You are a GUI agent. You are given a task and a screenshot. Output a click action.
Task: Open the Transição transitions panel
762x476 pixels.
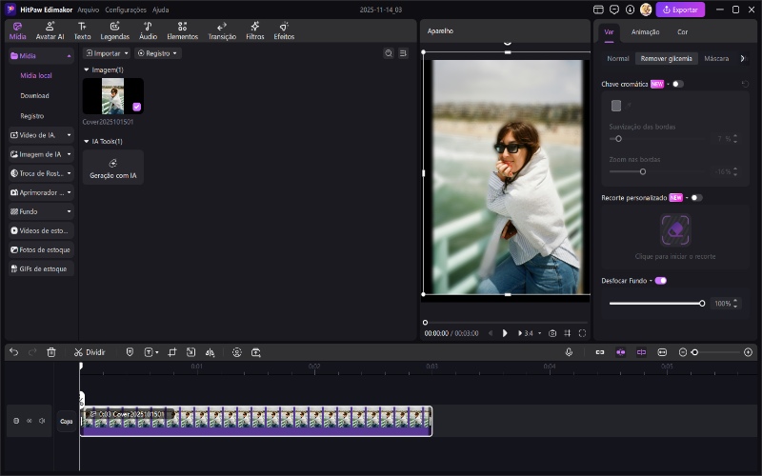[222, 30]
